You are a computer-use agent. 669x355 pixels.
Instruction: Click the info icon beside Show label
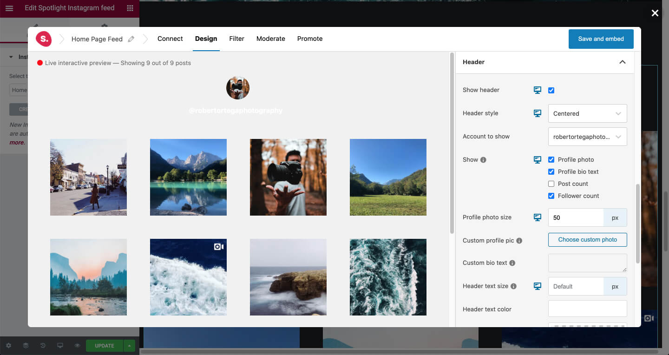pyautogui.click(x=483, y=160)
